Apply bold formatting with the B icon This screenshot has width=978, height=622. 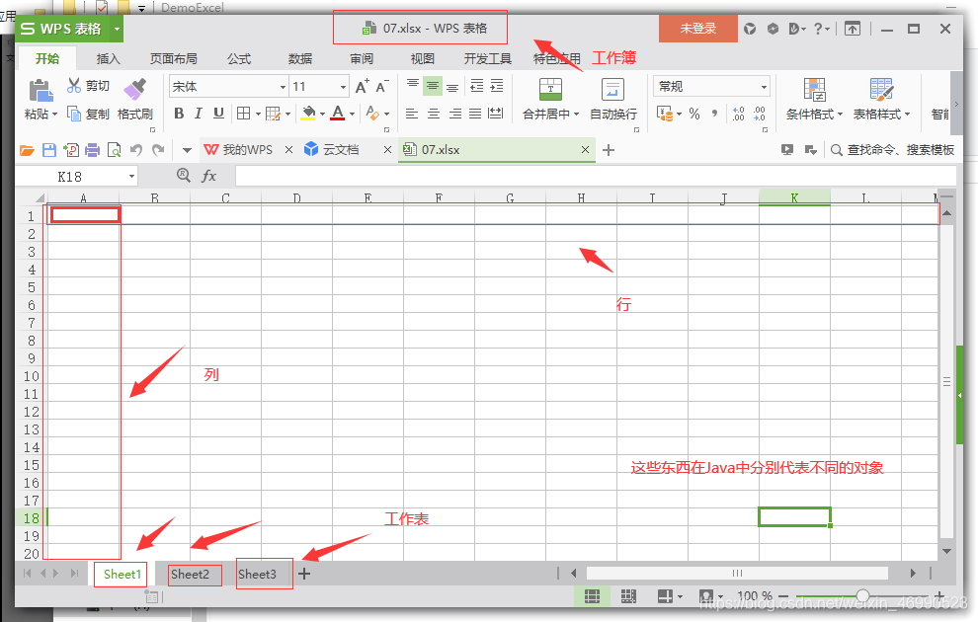pos(178,114)
